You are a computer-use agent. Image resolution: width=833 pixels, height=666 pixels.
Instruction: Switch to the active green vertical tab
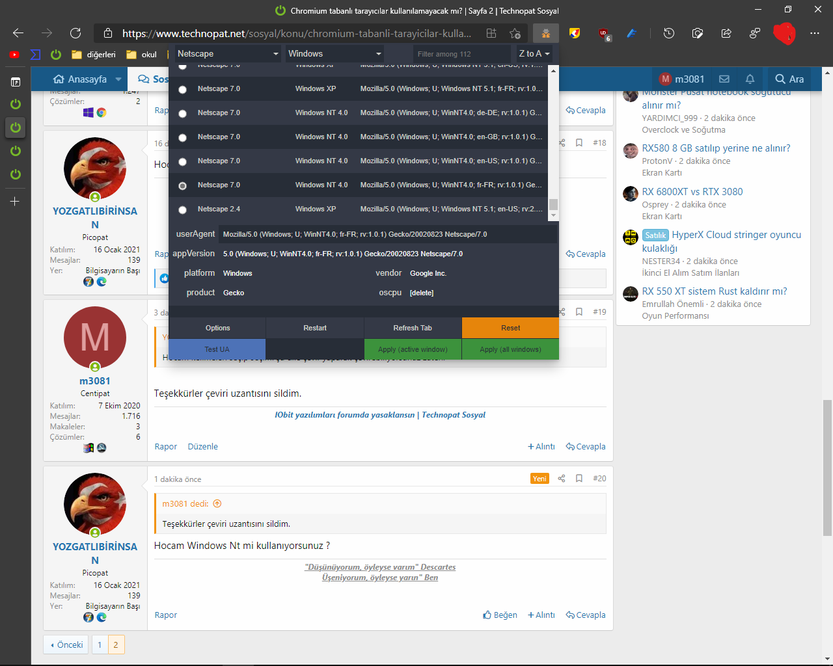tap(16, 127)
